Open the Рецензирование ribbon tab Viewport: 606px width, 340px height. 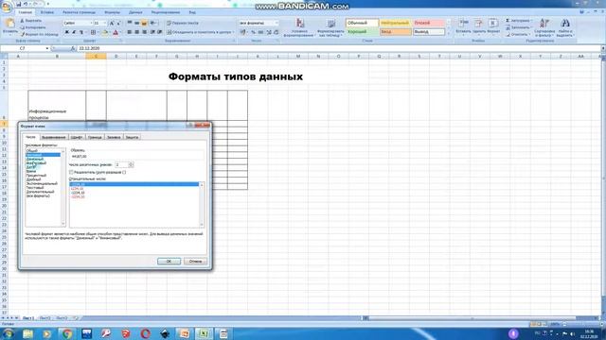click(x=166, y=12)
